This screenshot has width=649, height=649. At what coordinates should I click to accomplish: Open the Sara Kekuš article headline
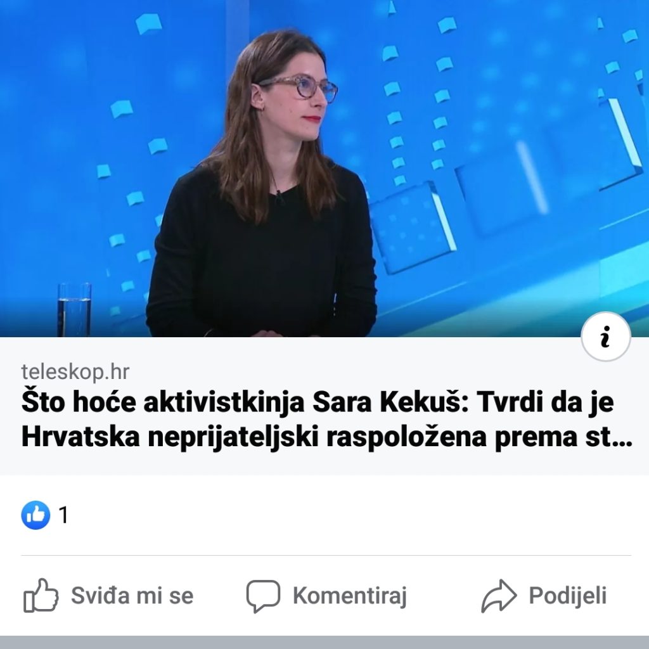[x=326, y=419]
